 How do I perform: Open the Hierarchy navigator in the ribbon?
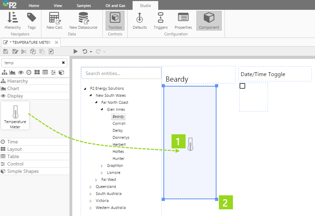pos(13,21)
